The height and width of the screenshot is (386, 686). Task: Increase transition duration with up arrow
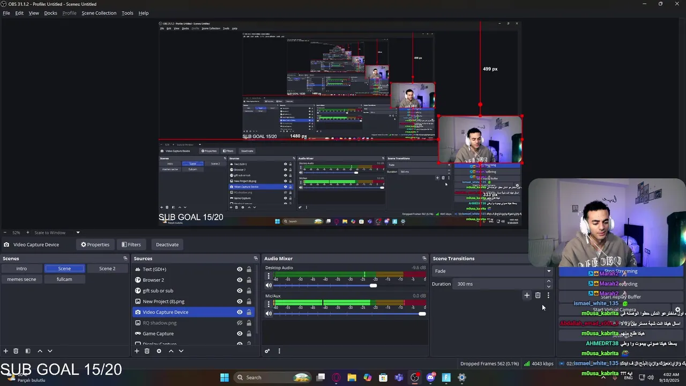(548, 281)
